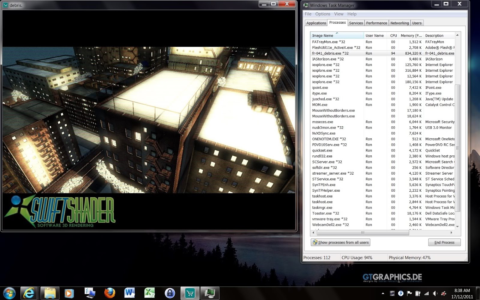Click the battery power tray icon
This screenshot has height=300, width=480.
pos(418,293)
